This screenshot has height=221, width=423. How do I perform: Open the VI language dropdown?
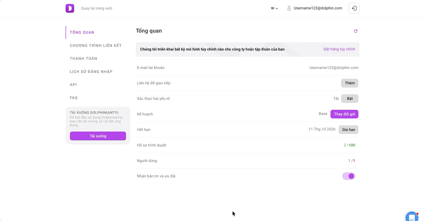[x=274, y=8]
